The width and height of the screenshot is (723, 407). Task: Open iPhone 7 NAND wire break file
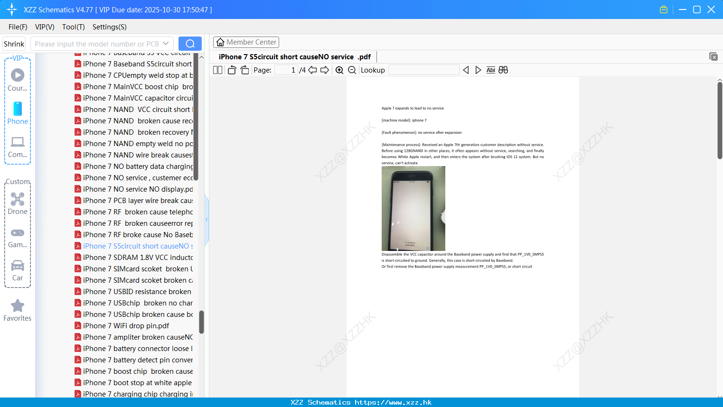[134, 155]
